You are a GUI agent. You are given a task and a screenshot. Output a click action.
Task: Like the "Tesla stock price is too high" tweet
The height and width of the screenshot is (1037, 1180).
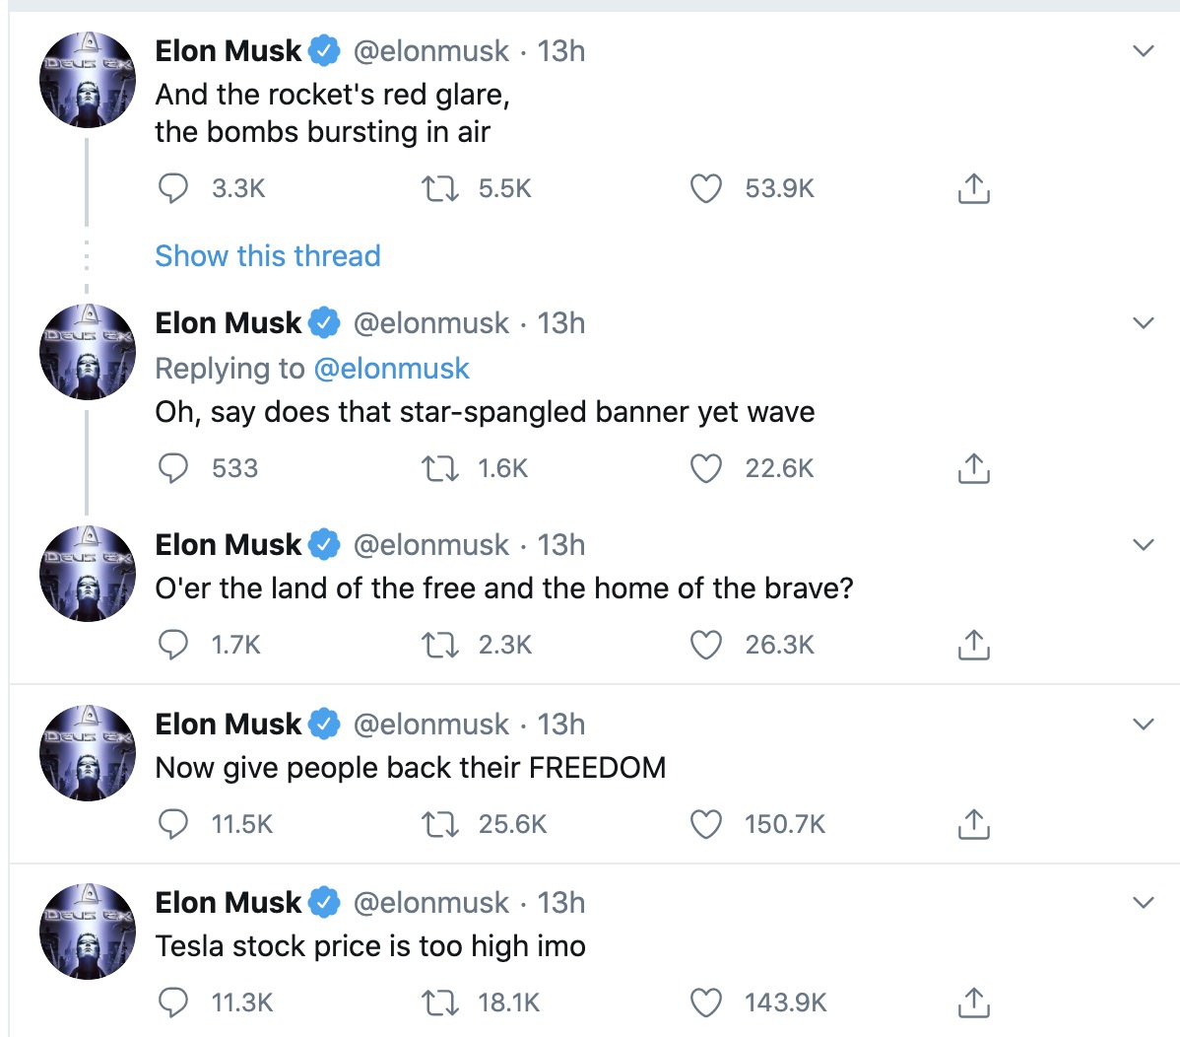[705, 1003]
